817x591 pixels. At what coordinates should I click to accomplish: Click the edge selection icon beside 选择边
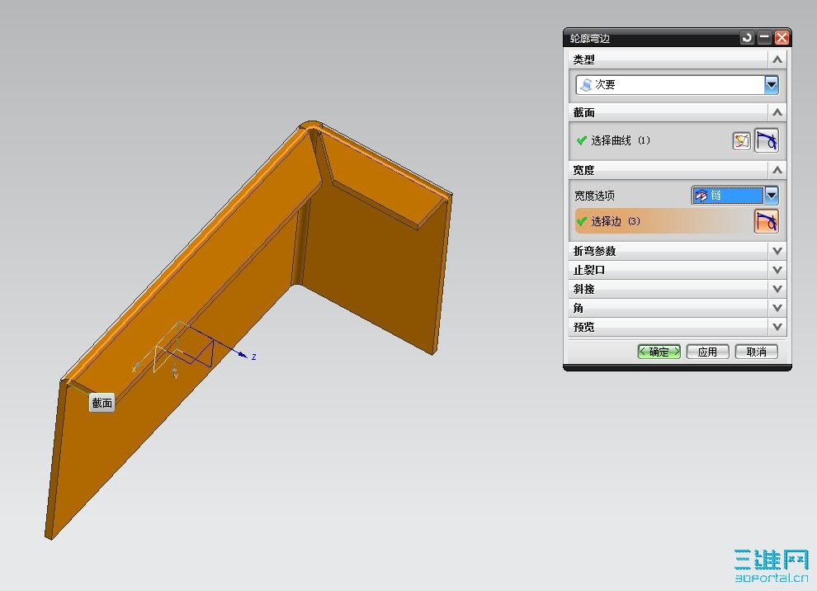click(767, 221)
